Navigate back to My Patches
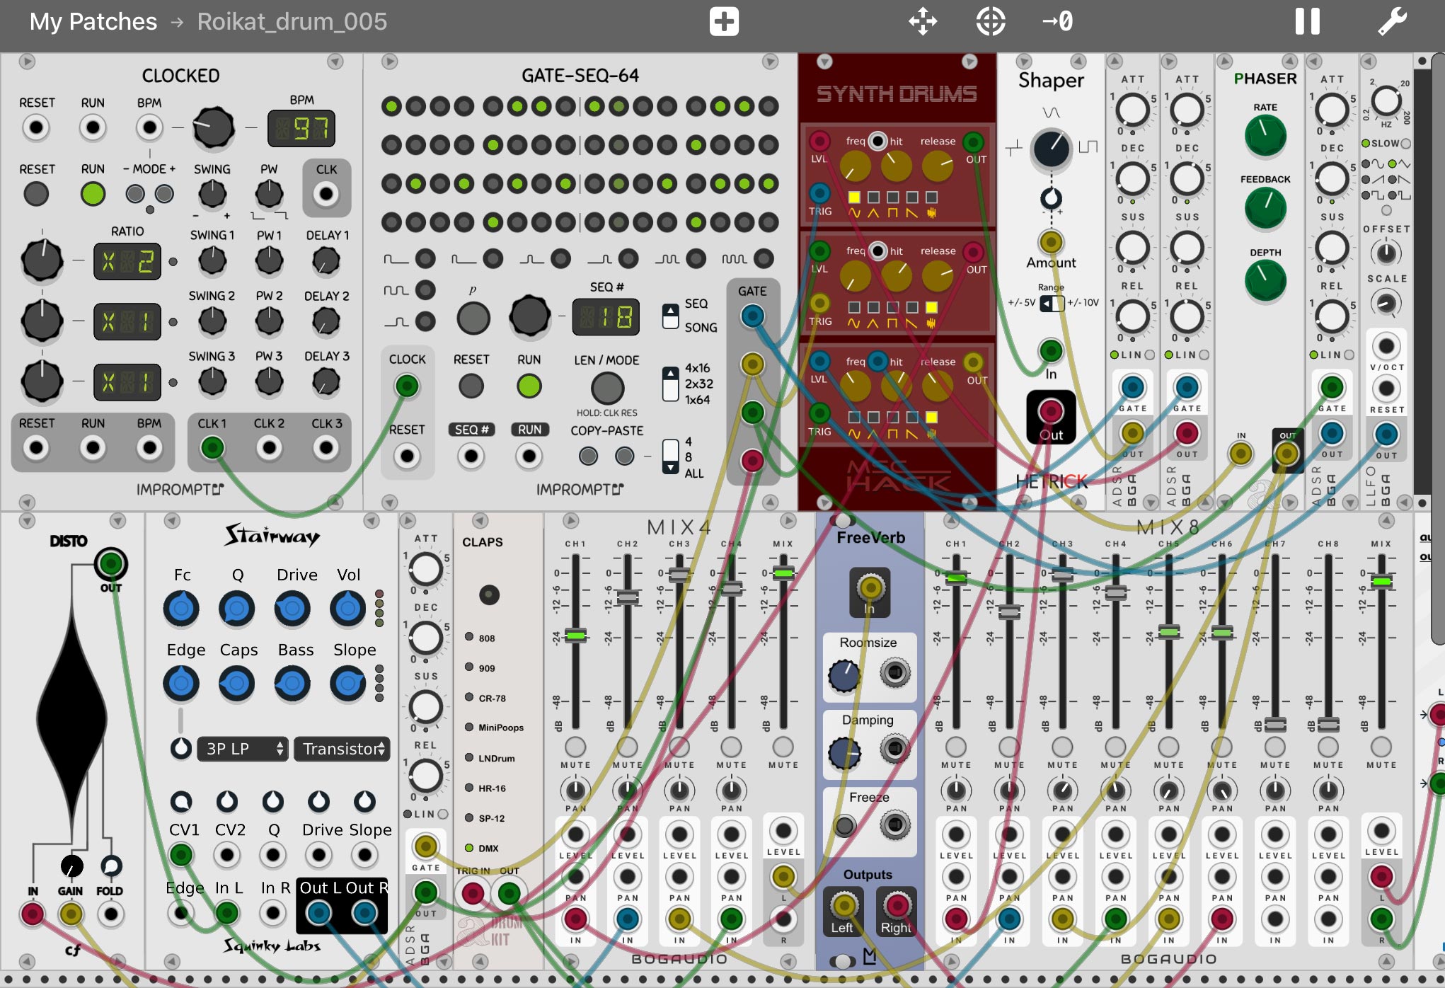This screenshot has height=988, width=1445. (93, 21)
